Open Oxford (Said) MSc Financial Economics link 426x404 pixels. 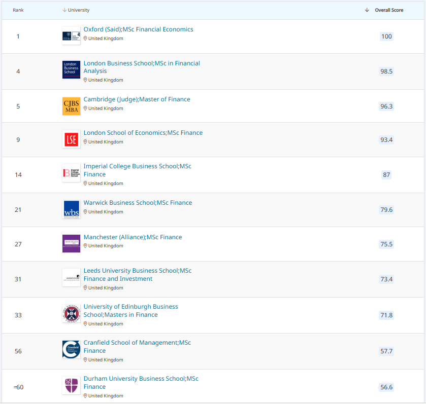[138, 29]
